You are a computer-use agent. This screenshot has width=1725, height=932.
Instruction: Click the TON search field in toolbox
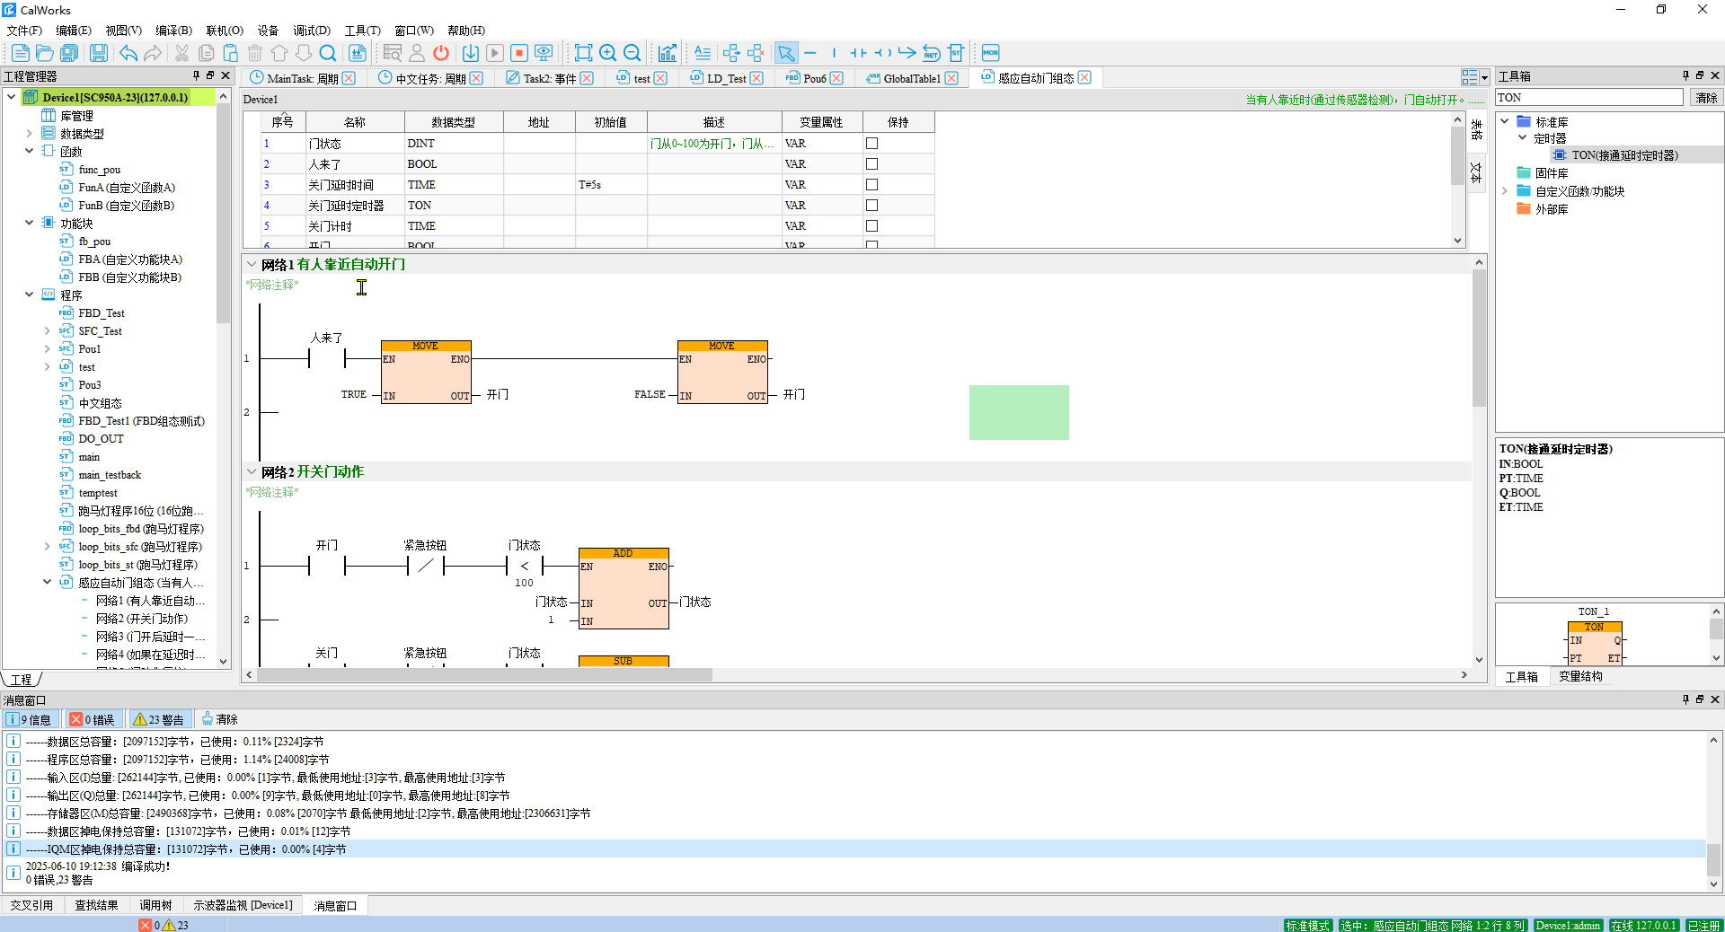click(x=1588, y=98)
